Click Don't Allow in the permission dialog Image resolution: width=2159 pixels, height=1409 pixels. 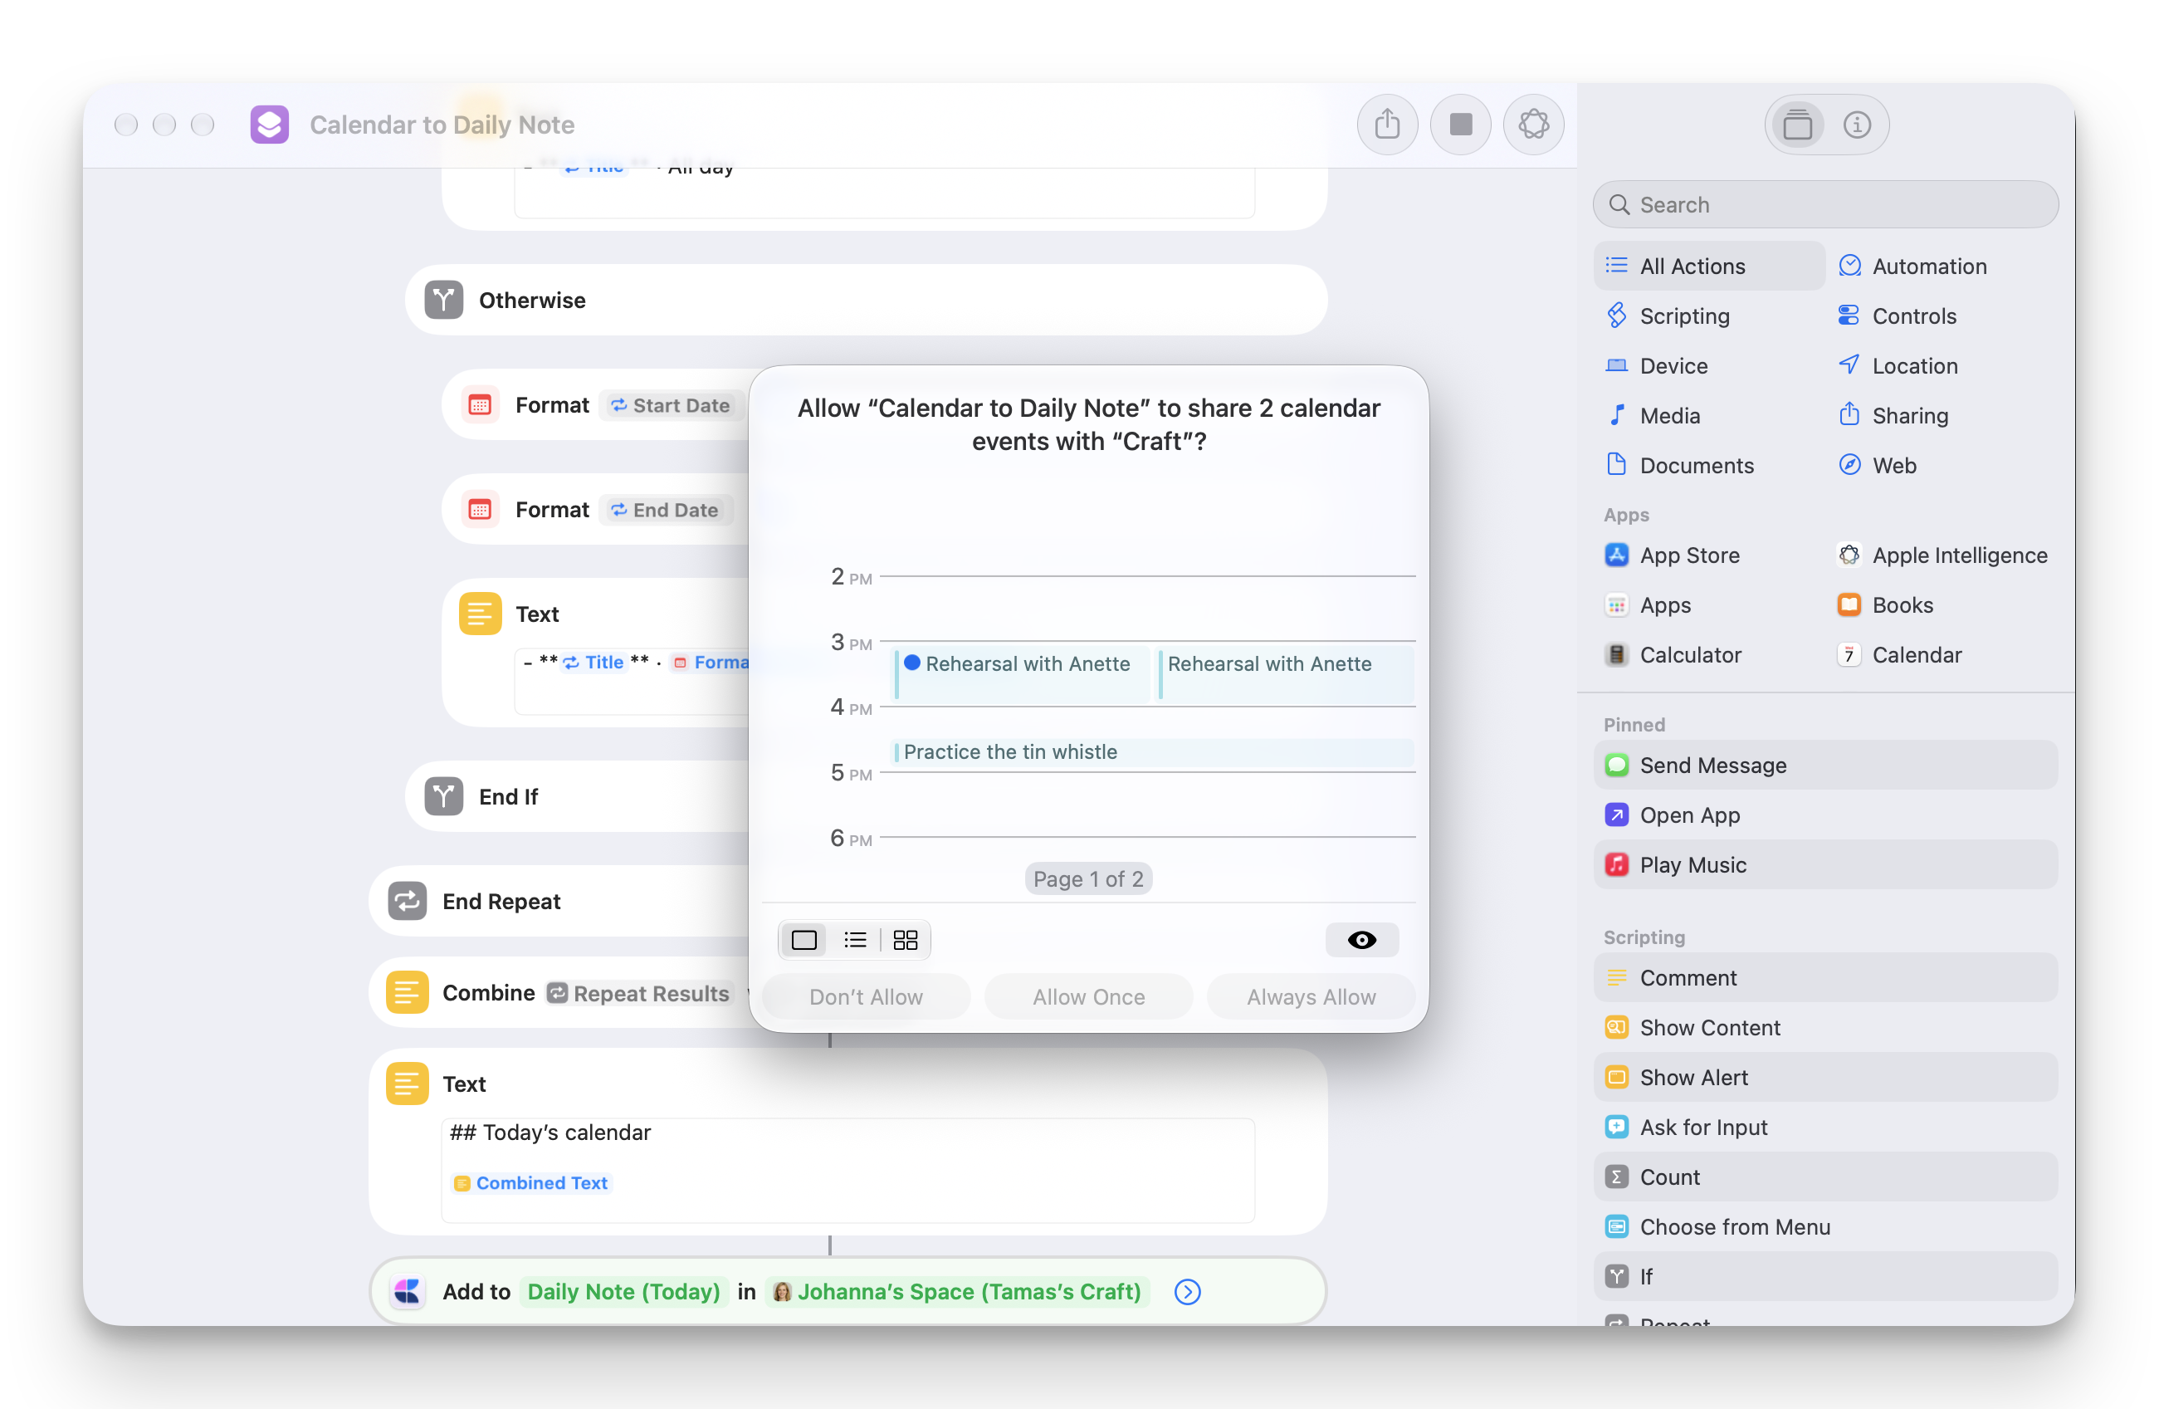866,996
